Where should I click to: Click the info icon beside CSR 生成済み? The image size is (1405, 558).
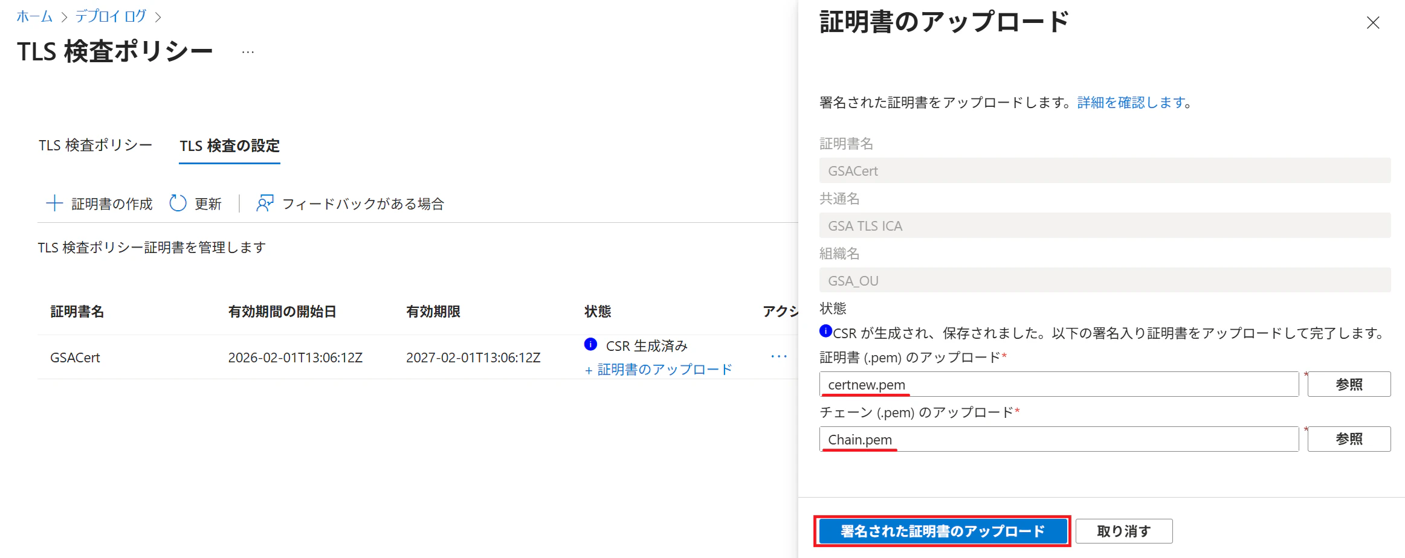coord(591,344)
